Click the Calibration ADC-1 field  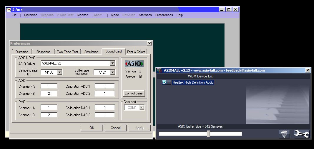point(105,86)
